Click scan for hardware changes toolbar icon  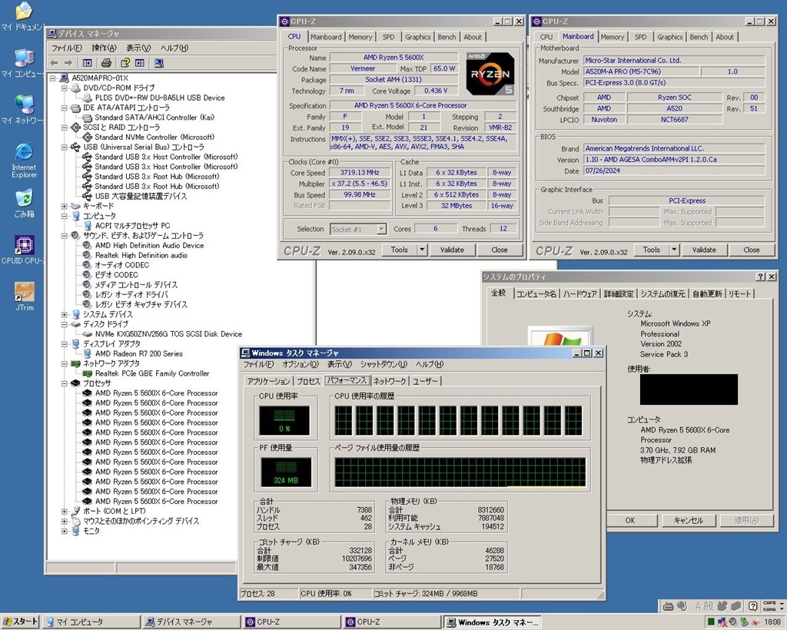(x=158, y=63)
